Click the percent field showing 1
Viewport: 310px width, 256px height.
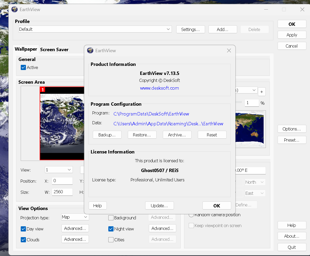[x=252, y=103]
